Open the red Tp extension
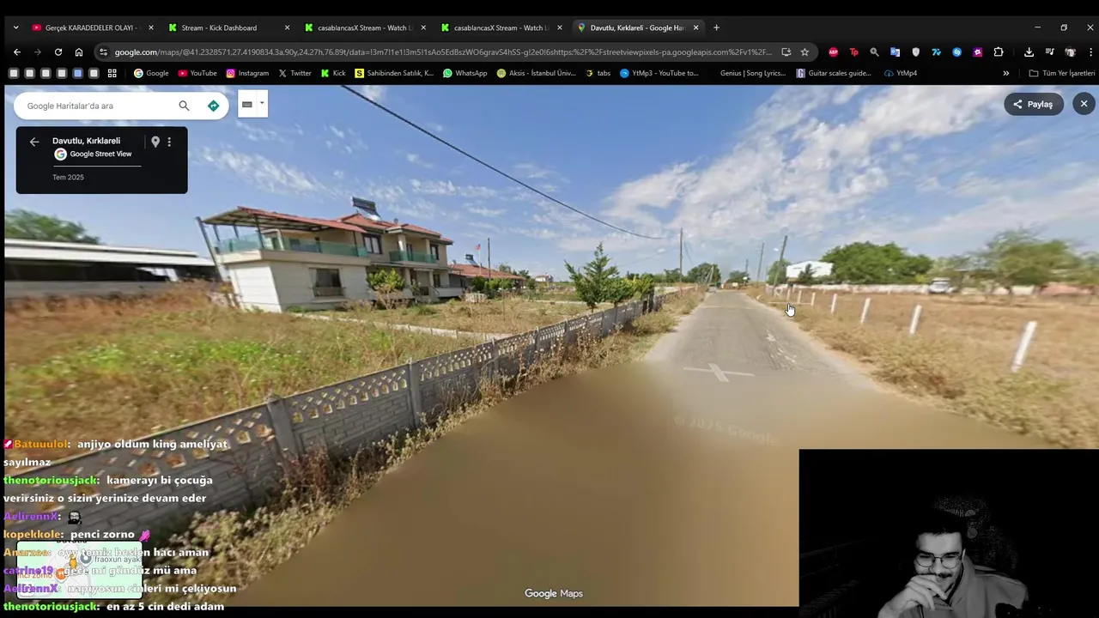Viewport: 1099px width, 618px height. point(853,51)
